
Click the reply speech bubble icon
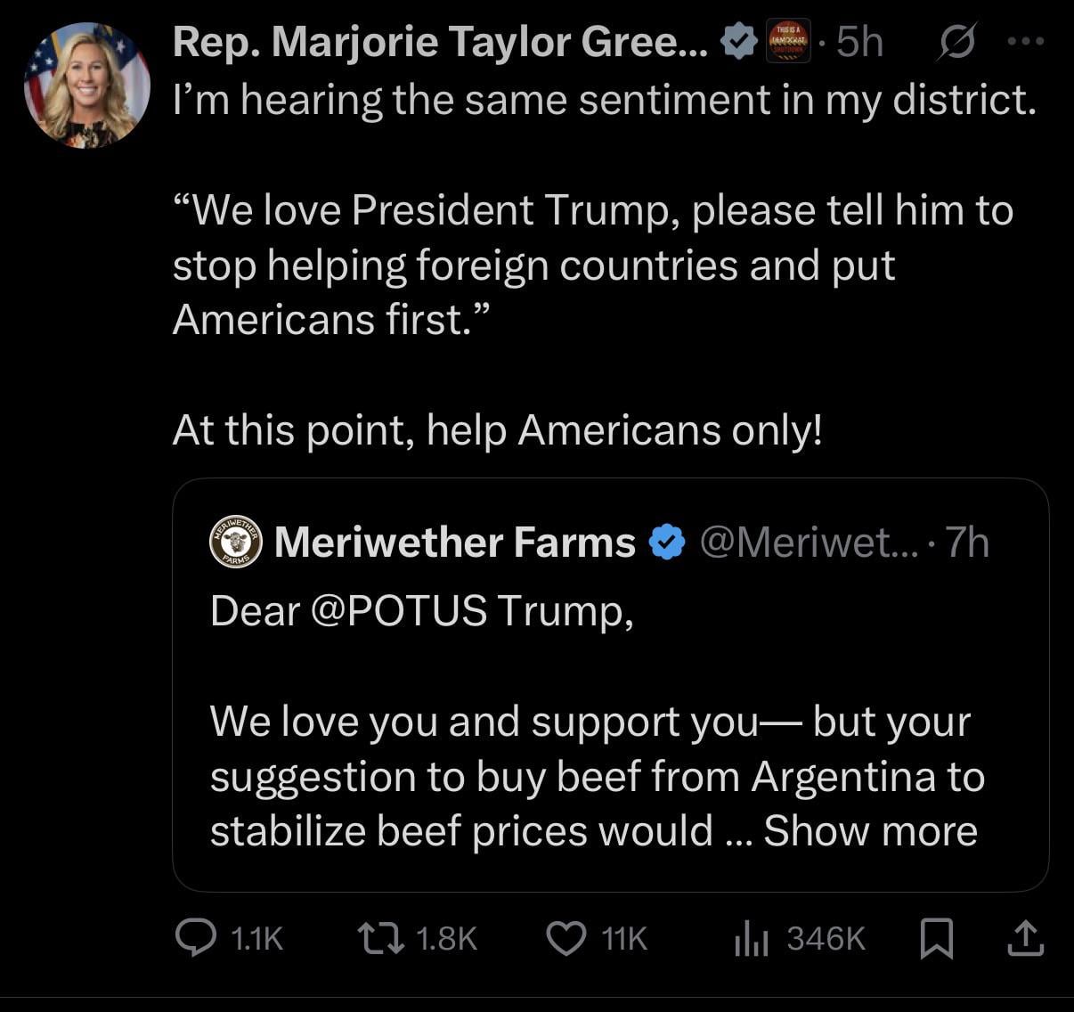click(192, 938)
